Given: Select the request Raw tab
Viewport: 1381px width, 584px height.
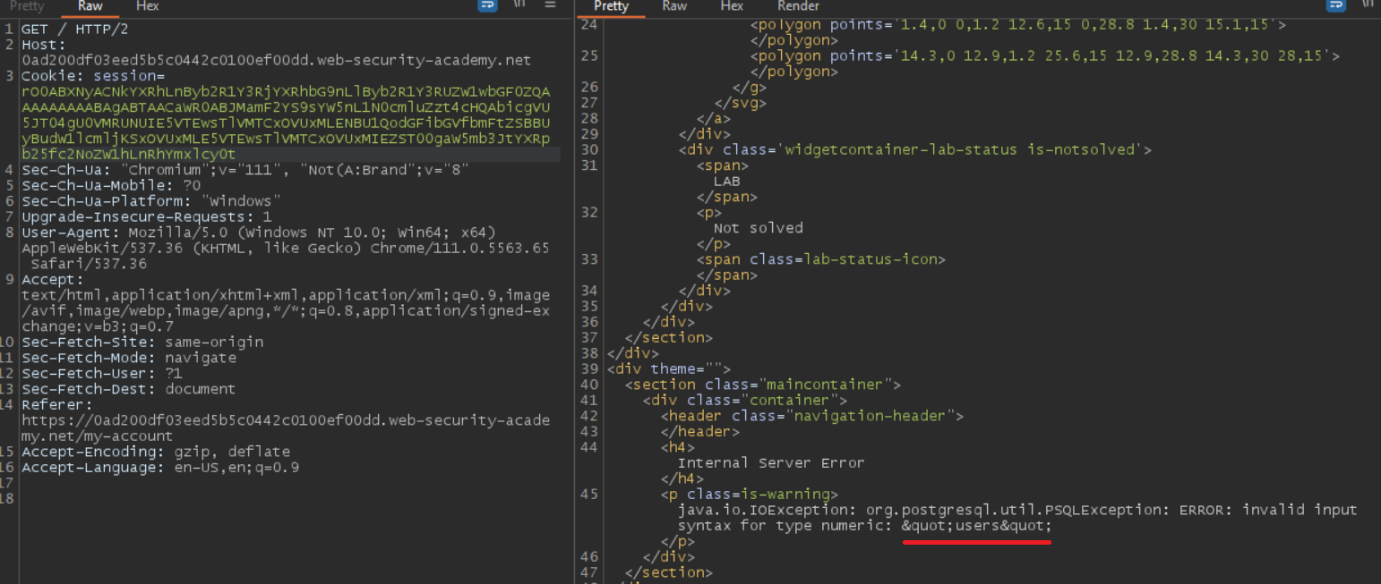Looking at the screenshot, I should (x=90, y=6).
